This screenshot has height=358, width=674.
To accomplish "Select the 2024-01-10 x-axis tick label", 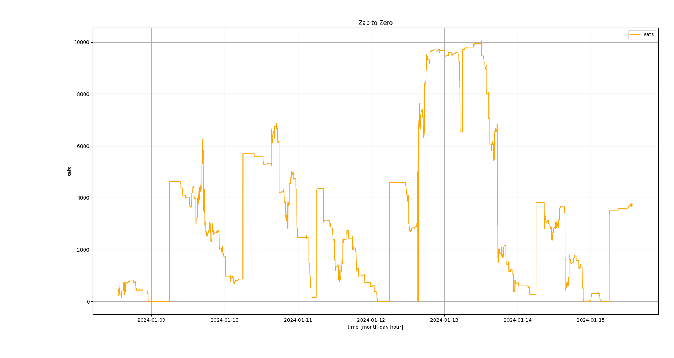I will pos(225,320).
